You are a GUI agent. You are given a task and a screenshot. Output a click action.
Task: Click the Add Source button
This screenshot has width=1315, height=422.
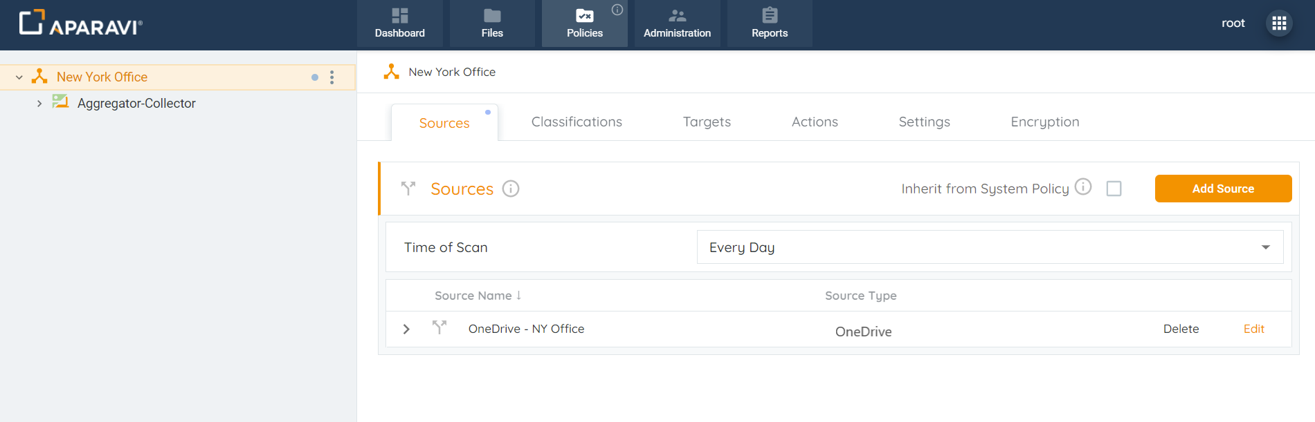[x=1223, y=189]
